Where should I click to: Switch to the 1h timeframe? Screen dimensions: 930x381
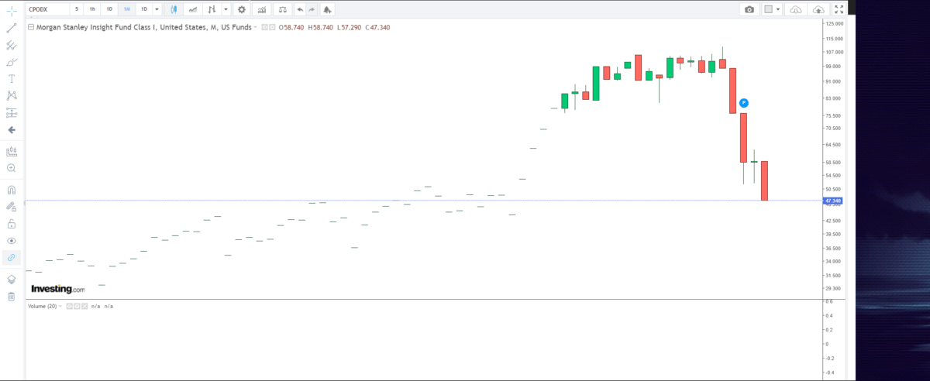click(x=92, y=9)
